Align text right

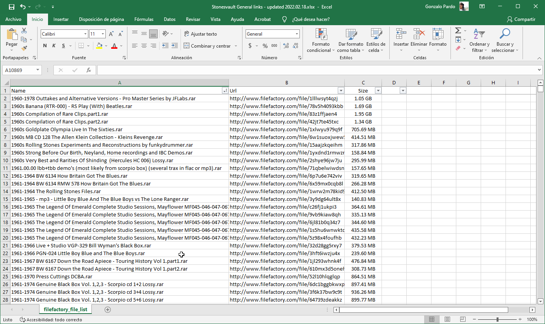click(x=153, y=46)
